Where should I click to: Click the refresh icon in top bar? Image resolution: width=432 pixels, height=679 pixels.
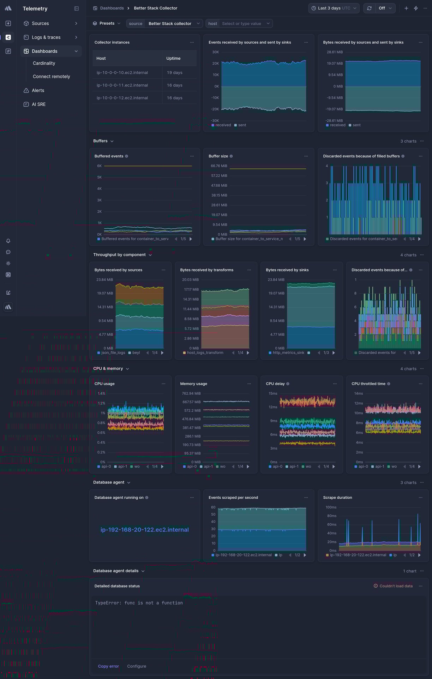[369, 8]
